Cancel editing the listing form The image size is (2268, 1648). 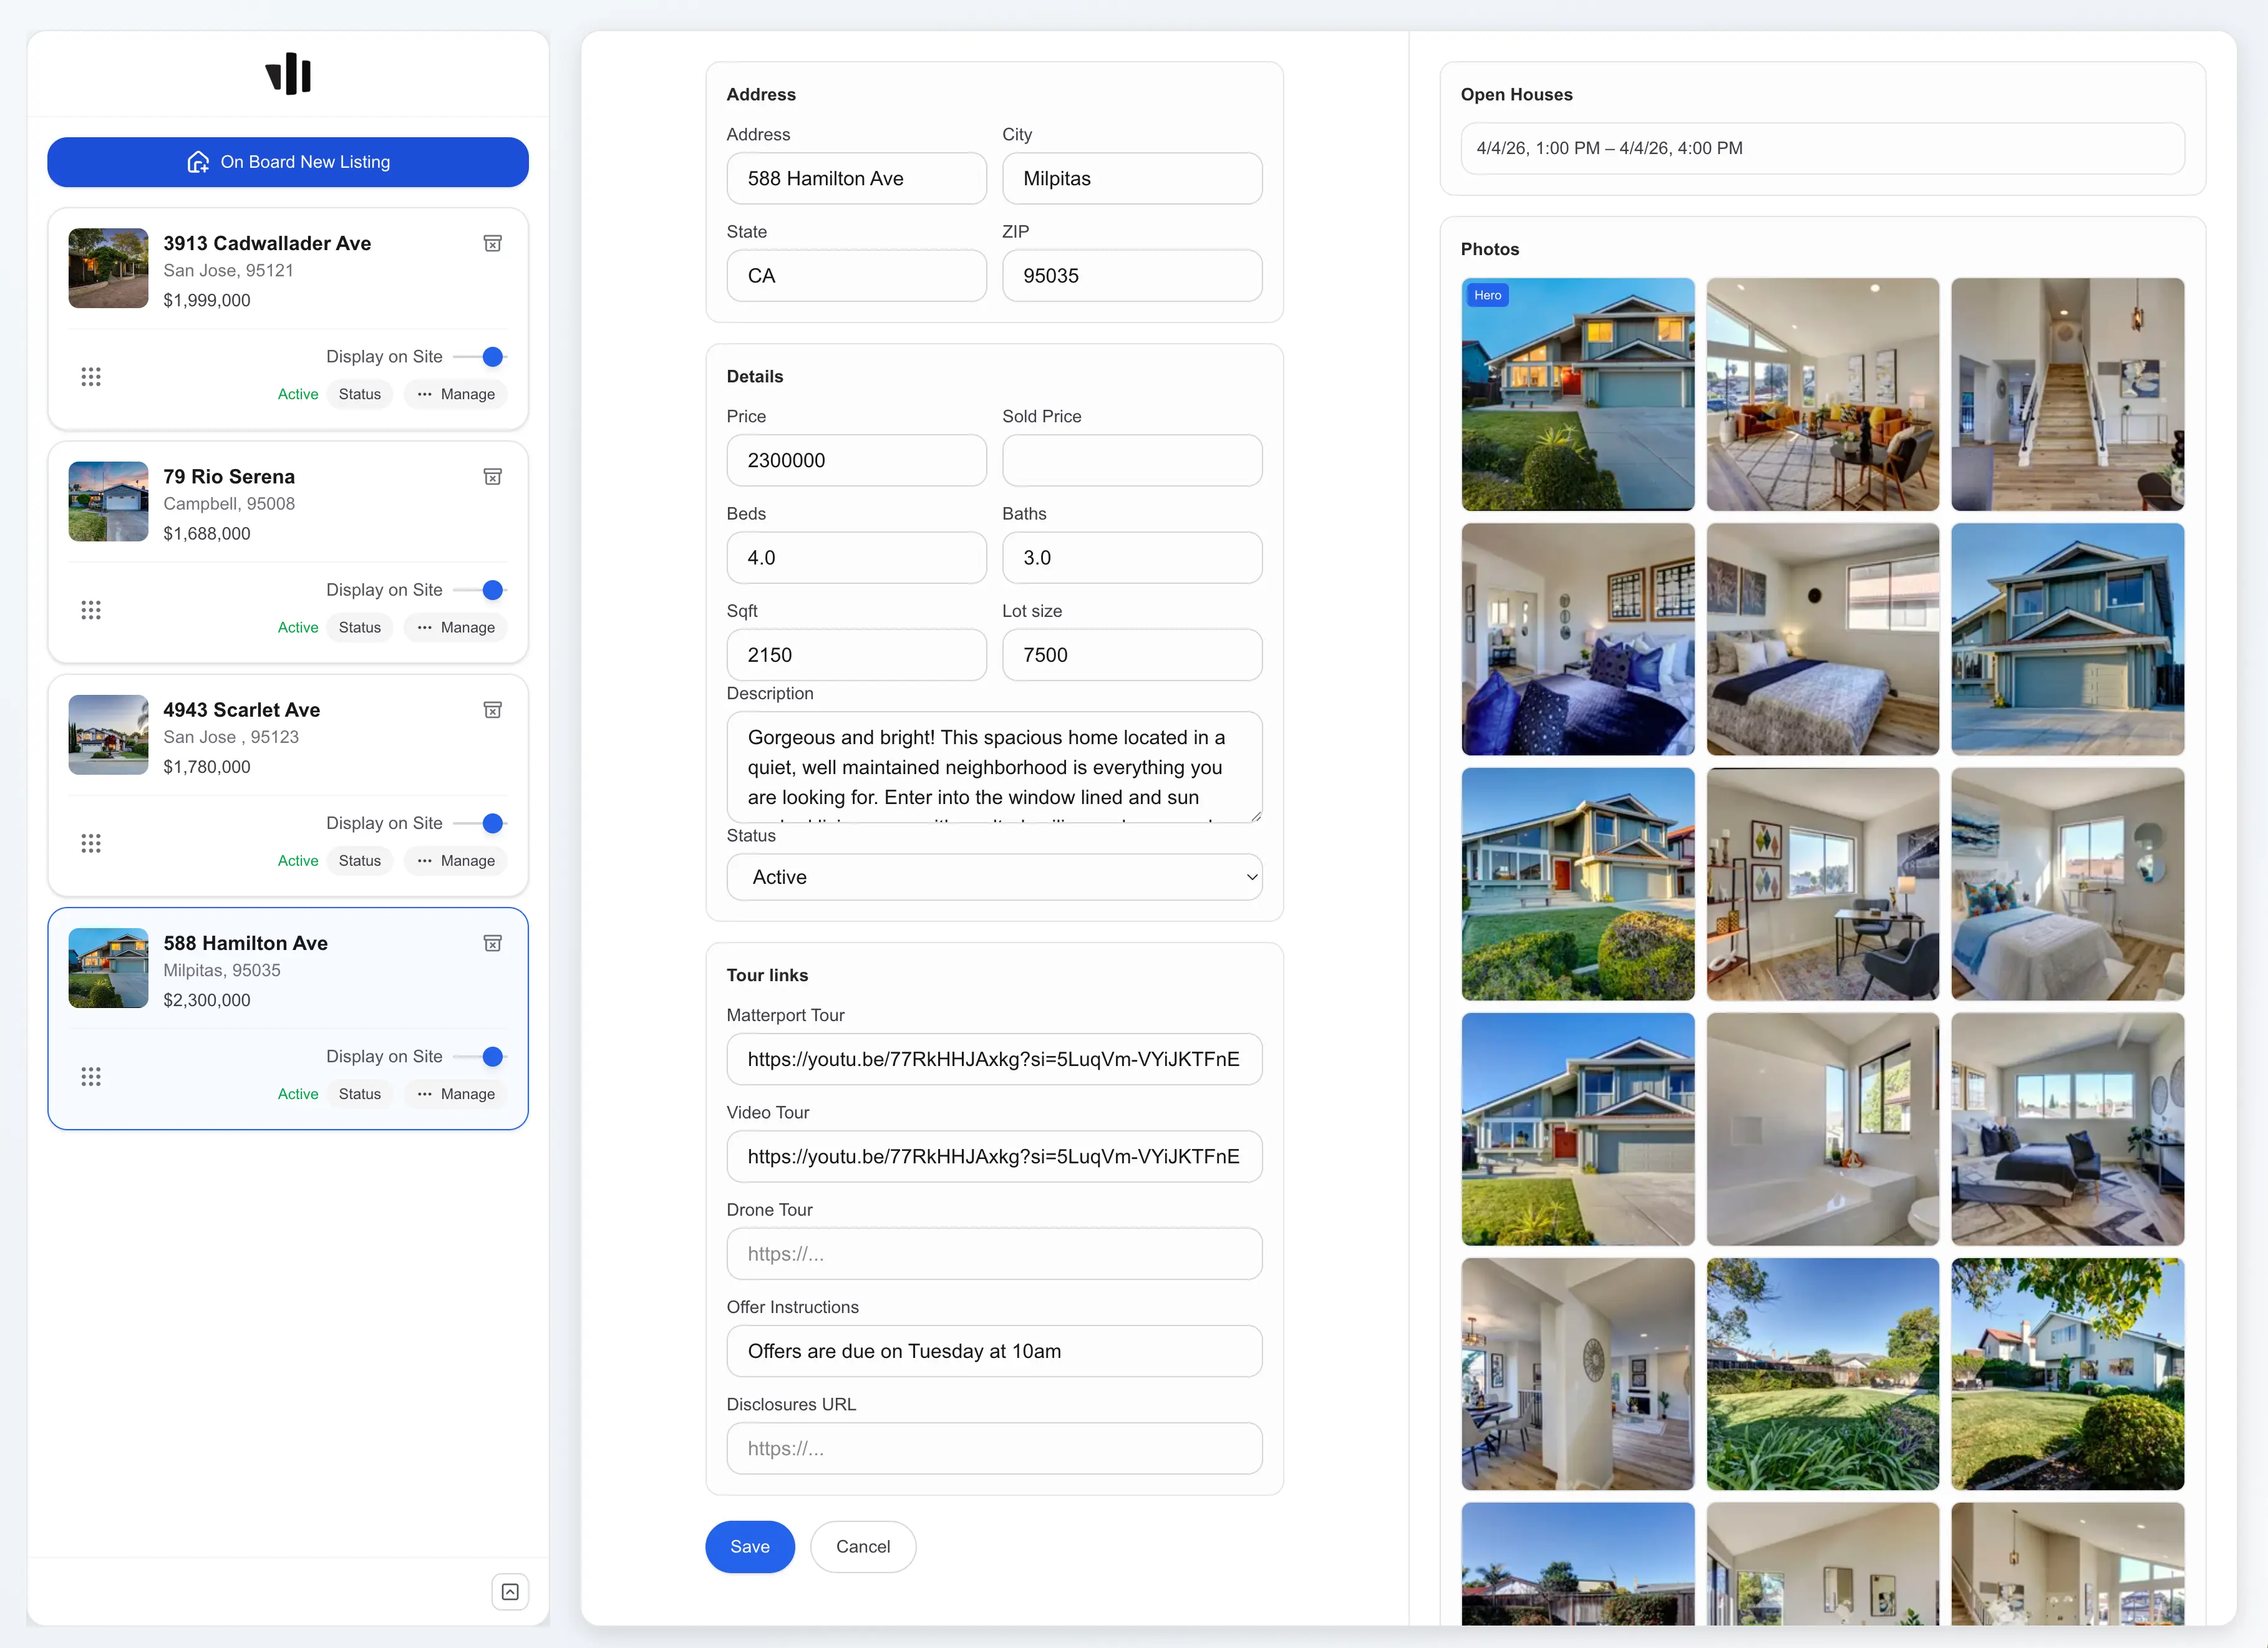pyautogui.click(x=863, y=1546)
